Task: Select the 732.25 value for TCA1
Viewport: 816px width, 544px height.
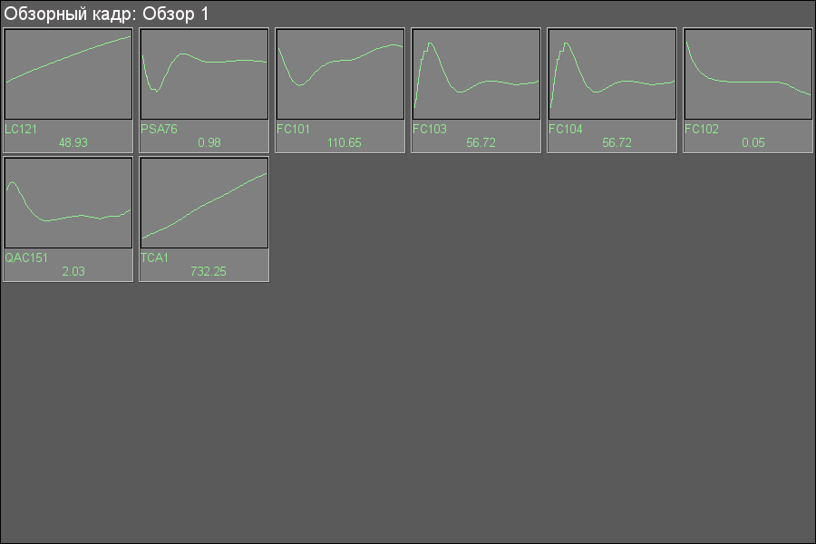Action: point(209,272)
